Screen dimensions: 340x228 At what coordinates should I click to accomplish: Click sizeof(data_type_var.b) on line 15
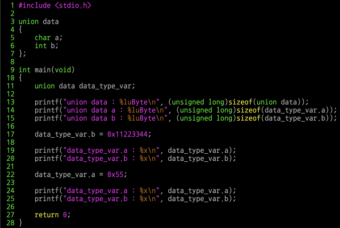pos(284,118)
